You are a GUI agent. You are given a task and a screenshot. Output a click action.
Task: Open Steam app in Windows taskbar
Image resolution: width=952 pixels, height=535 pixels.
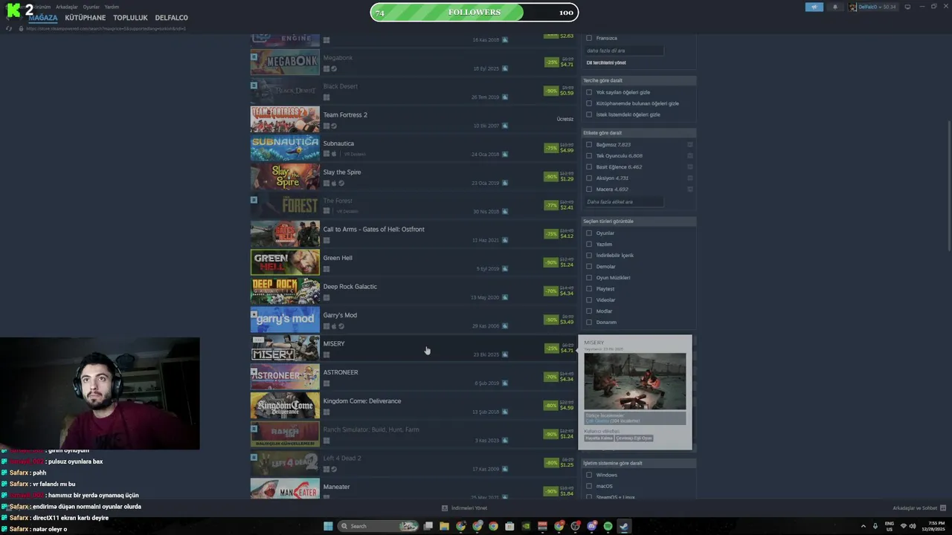624,526
